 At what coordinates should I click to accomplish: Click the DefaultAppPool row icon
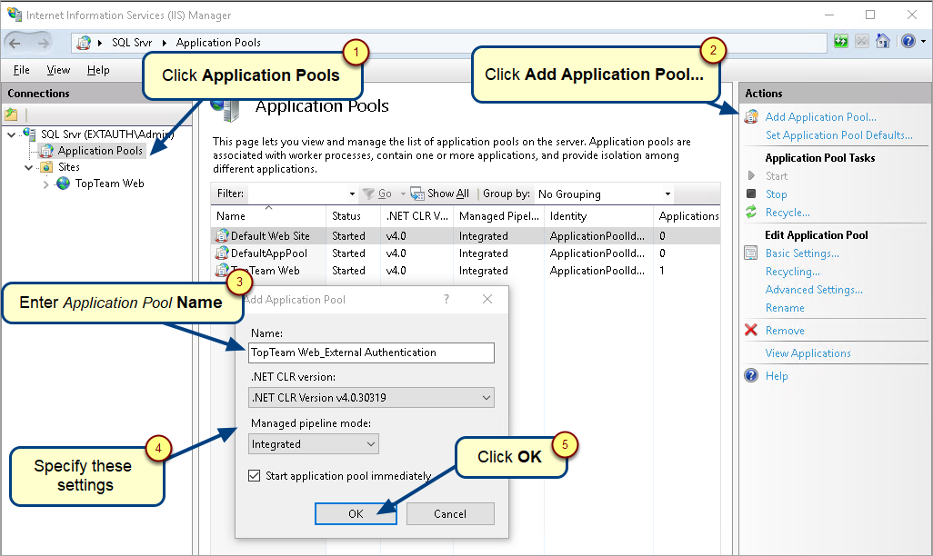coord(222,253)
